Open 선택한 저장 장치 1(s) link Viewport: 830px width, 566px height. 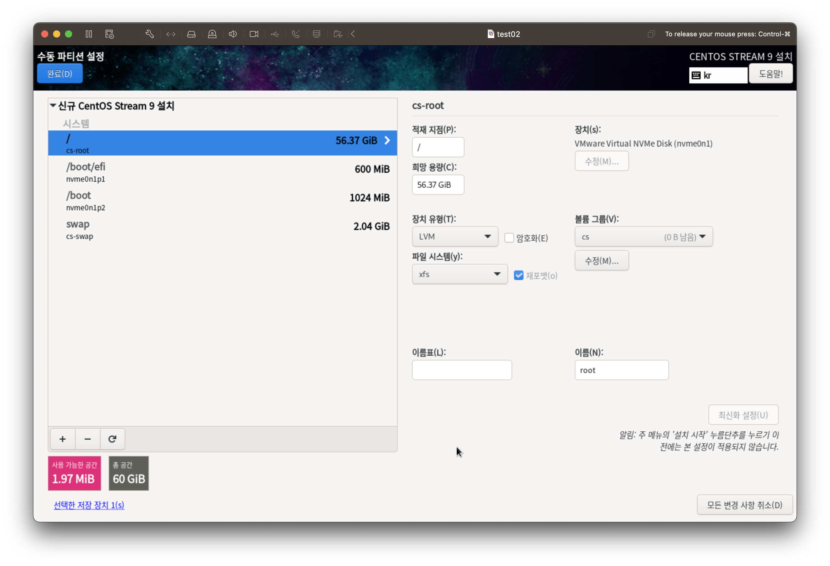89,505
